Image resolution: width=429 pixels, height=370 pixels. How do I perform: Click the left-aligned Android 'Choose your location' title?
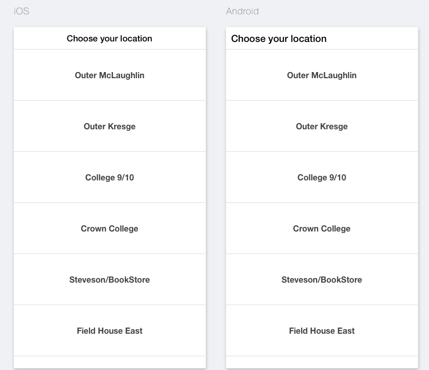tap(279, 39)
